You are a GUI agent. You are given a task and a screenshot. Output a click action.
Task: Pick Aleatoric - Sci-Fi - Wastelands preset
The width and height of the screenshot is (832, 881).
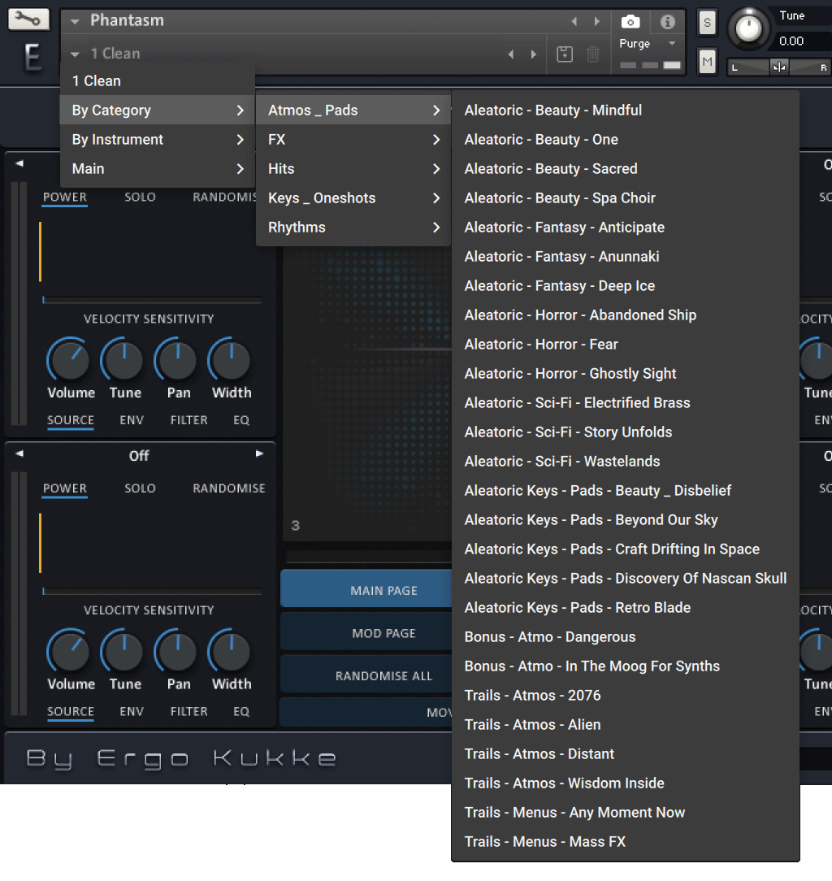tap(626, 462)
